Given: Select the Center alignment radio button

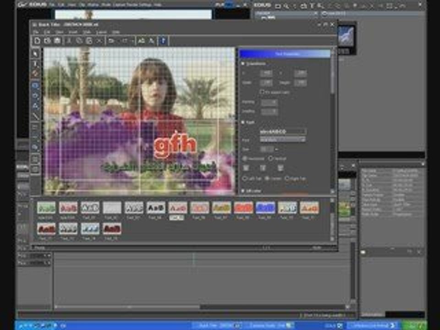Looking at the screenshot, I should click(267, 178).
